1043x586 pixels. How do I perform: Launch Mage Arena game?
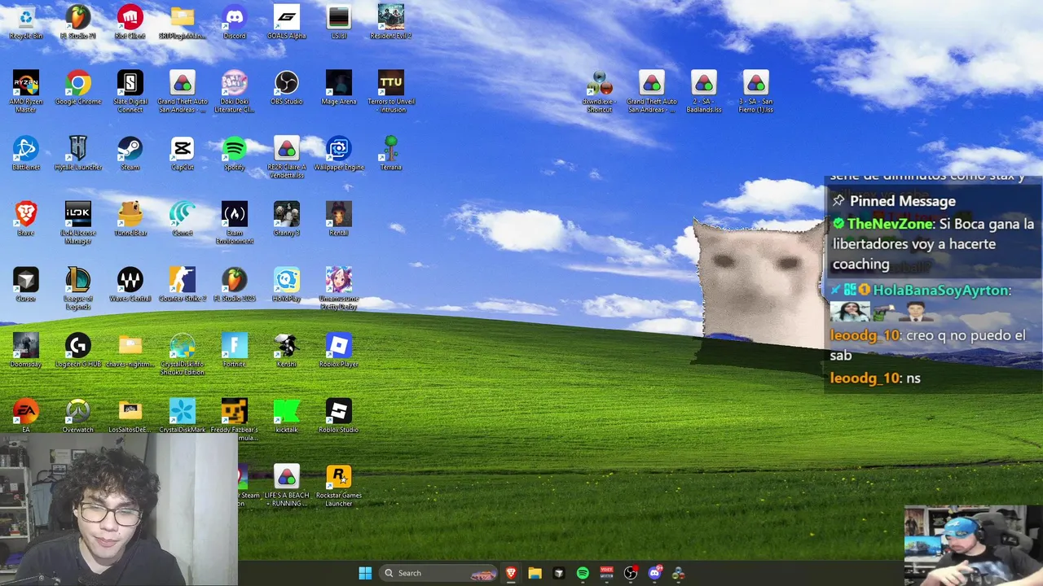(338, 88)
